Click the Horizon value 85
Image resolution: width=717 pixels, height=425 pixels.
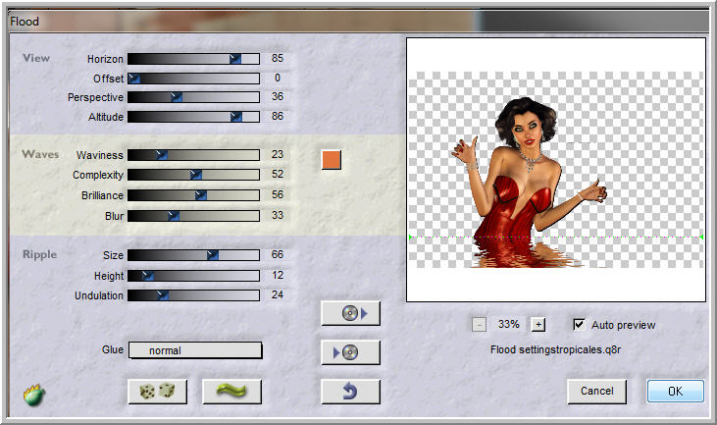278,58
